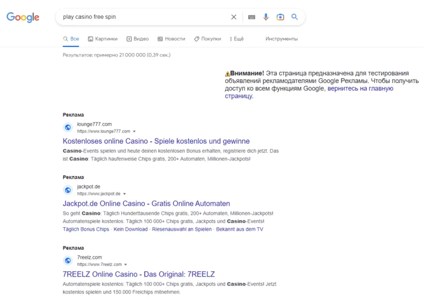Search by image with camera icon
Image resolution: width=424 pixels, height=306 pixels.
coord(280,17)
